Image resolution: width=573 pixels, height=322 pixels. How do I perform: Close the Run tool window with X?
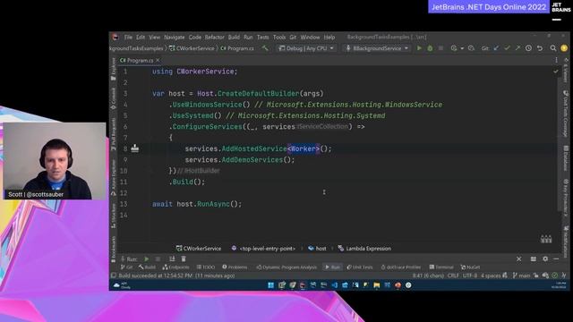519,258
